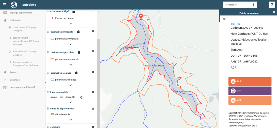Click the red map pin marker
This screenshot has height=128, width=277.
coord(141,16)
